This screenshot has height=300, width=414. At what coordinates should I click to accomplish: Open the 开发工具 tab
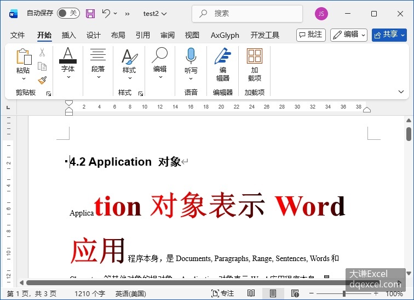coord(265,35)
